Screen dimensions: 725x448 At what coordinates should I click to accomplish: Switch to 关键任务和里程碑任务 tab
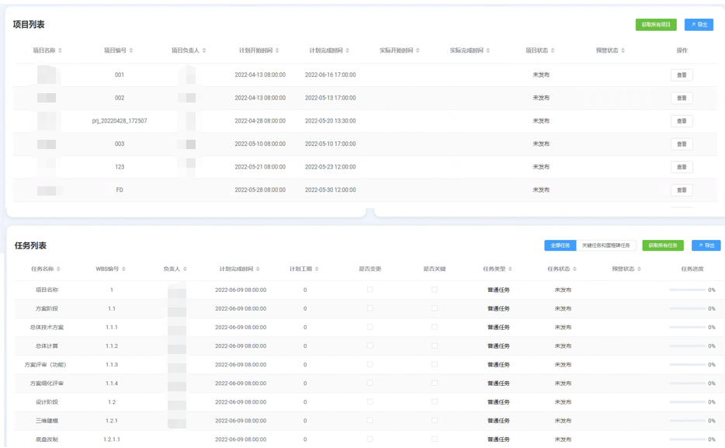pos(606,245)
